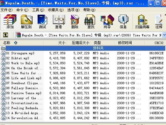Click the icon beside 07 Downbeat Clique
The image size is (166, 125).
3,83
